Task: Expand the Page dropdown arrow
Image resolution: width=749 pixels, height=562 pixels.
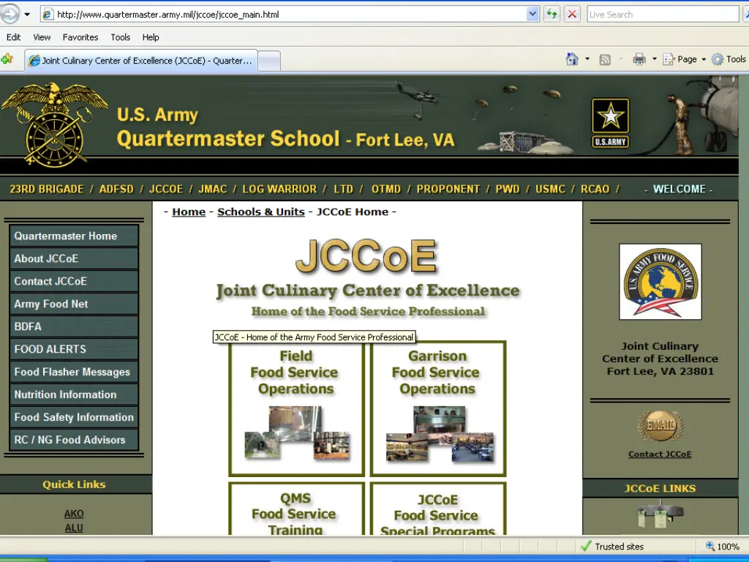Action: pos(704,59)
